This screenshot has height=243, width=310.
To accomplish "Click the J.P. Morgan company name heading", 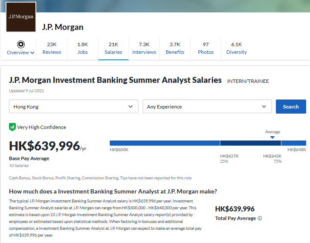I will pyautogui.click(x=63, y=27).
